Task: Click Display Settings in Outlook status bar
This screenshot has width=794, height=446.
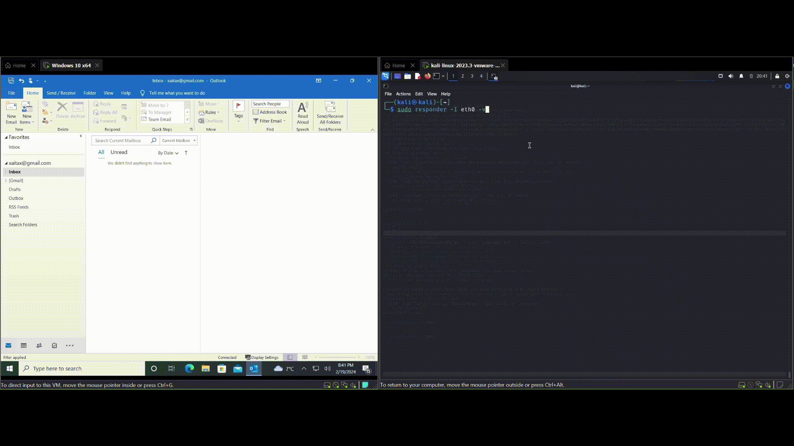Action: coord(262,357)
